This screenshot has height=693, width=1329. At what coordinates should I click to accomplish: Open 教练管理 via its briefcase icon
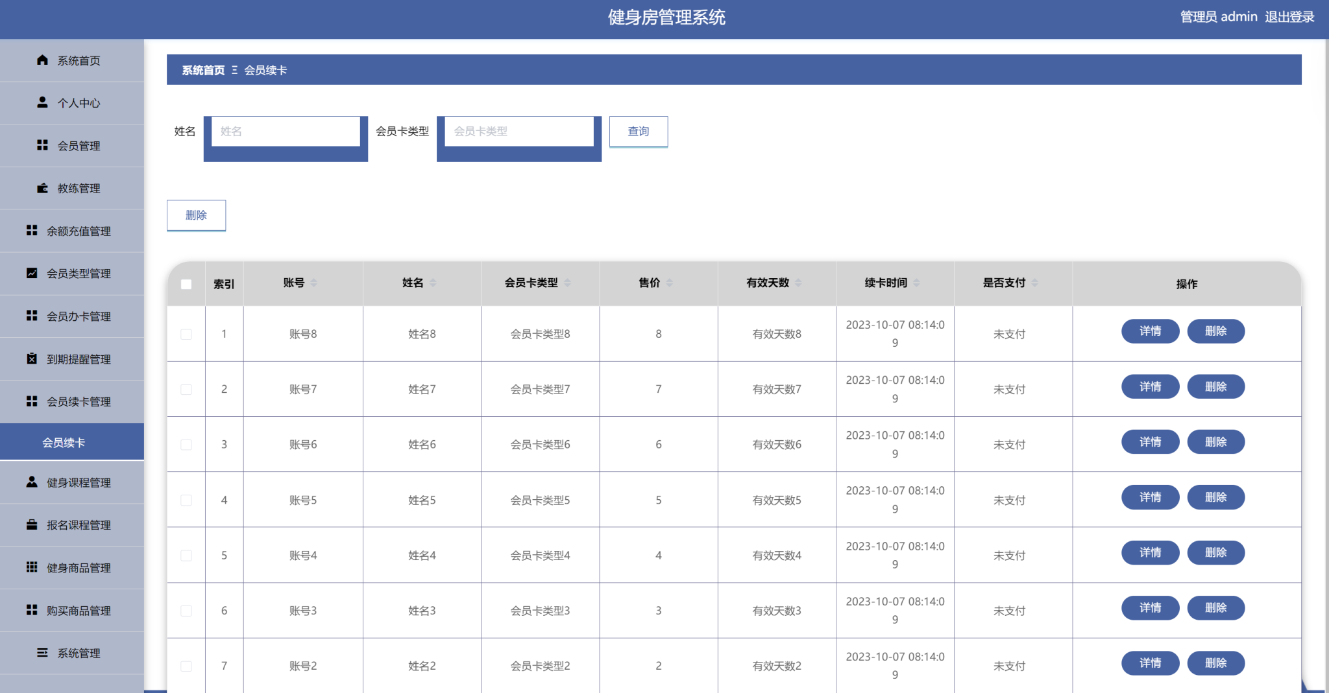pos(42,188)
